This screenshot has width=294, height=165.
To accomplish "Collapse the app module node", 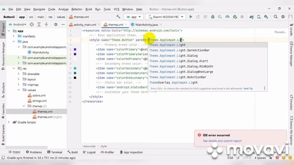I will (x=9, y=31).
